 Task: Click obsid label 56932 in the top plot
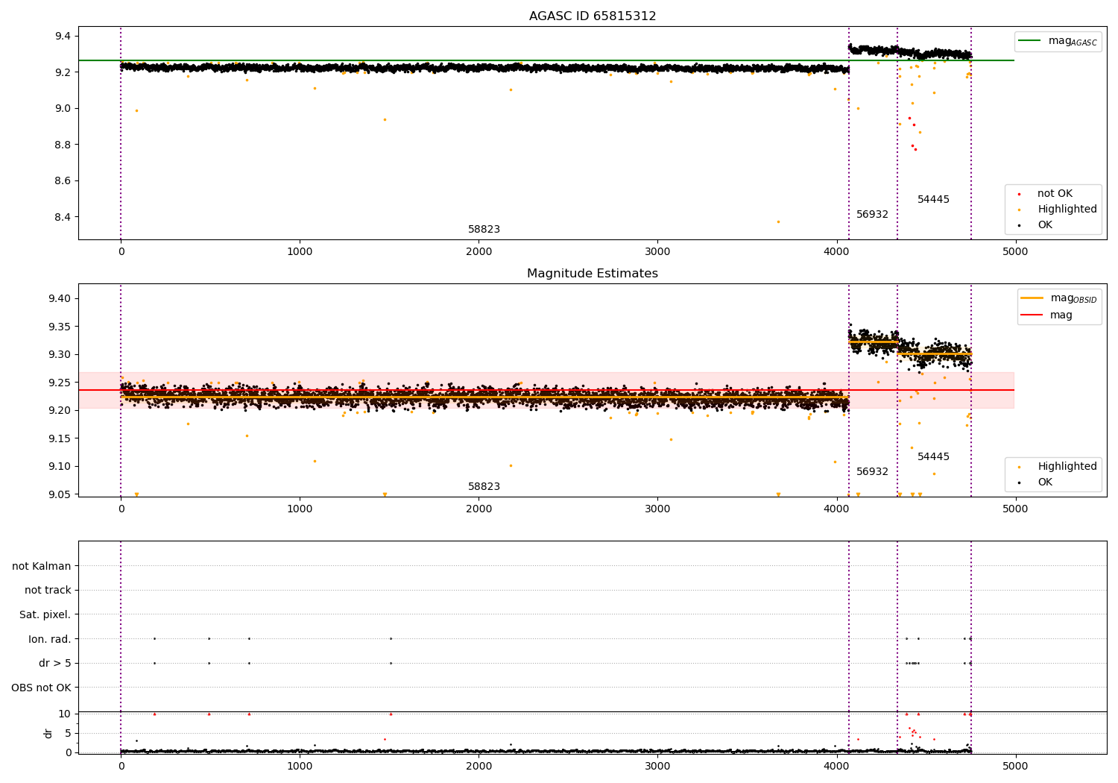click(x=872, y=215)
